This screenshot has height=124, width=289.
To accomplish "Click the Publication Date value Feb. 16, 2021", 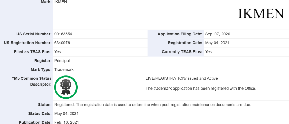I will click(x=66, y=122).
